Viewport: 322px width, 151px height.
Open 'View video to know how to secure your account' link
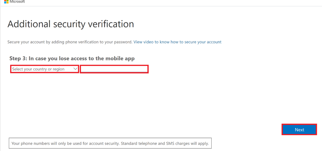(178, 42)
